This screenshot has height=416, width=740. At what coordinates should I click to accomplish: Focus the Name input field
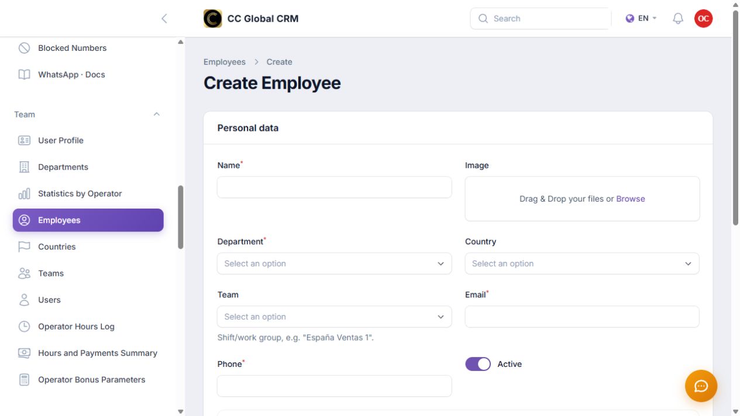click(x=335, y=188)
